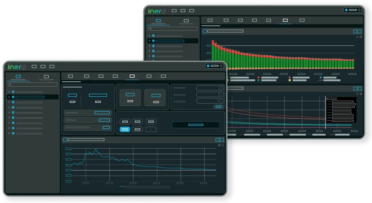Screen dimensions: 372x203
Task: Click the magnifier icon in the front window's sidebar search
Action: 10,85
